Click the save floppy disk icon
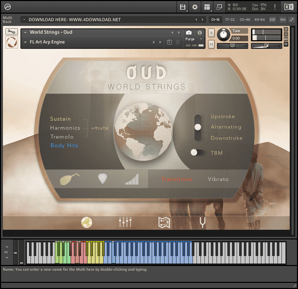Image resolution: width=298 pixels, height=289 pixels. pos(183,7)
